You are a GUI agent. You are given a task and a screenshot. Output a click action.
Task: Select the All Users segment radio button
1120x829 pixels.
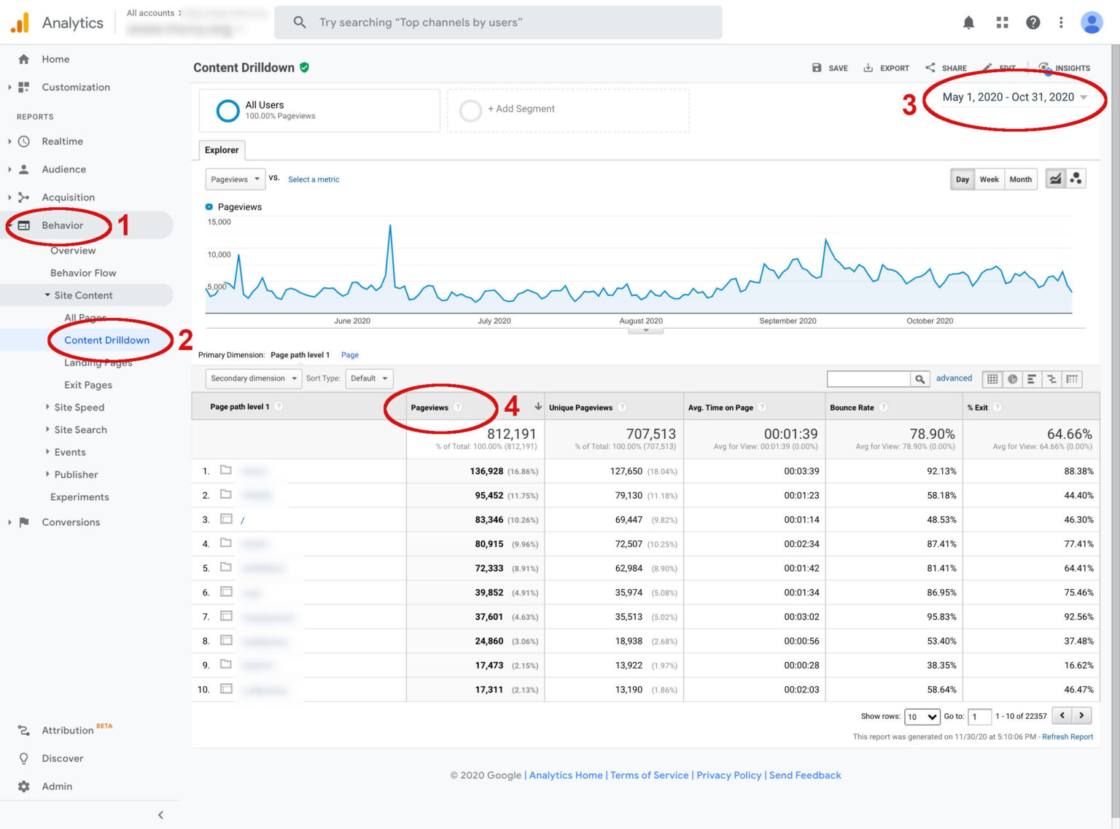pos(228,110)
